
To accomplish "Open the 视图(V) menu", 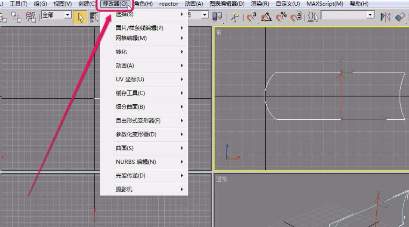I will point(62,3).
